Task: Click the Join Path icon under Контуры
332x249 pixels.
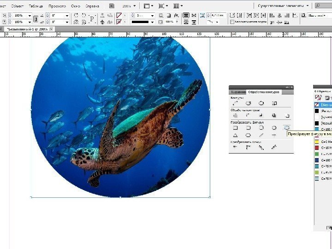Action: click(x=235, y=103)
